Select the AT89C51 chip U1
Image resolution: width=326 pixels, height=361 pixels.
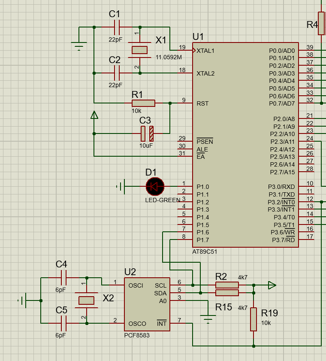(245, 145)
